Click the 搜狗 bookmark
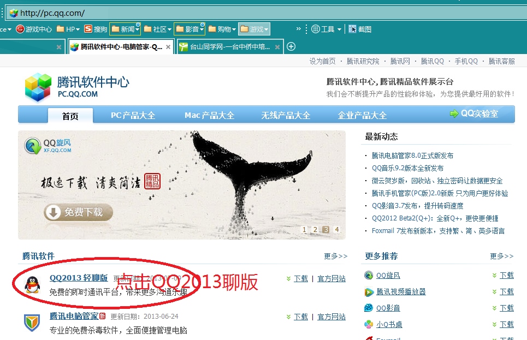Image resolution: width=527 pixels, height=340 pixels. coord(96,29)
